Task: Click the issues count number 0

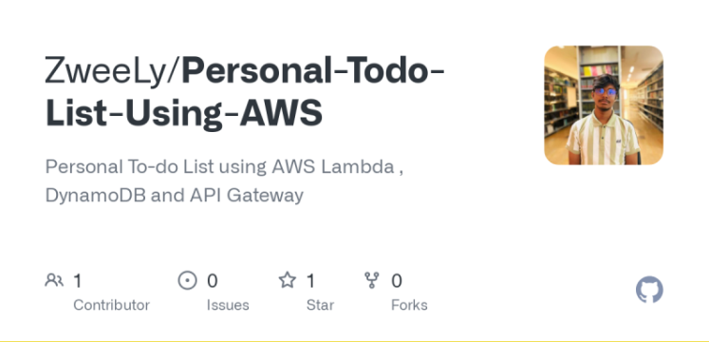Action: [213, 281]
